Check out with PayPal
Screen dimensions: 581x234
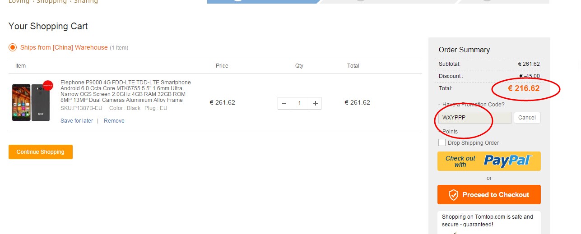coord(489,161)
